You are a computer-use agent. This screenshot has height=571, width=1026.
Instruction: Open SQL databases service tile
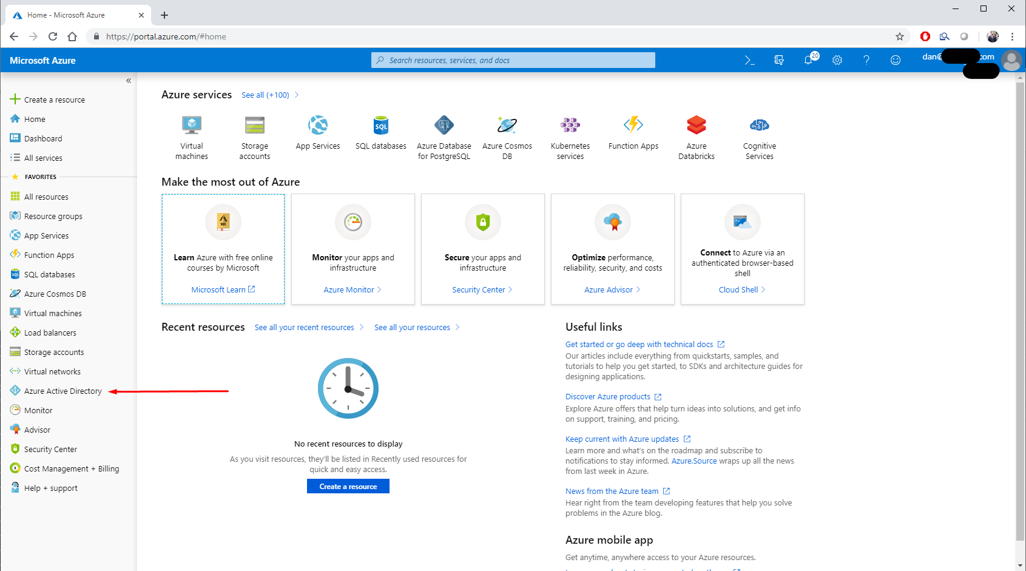click(x=381, y=133)
